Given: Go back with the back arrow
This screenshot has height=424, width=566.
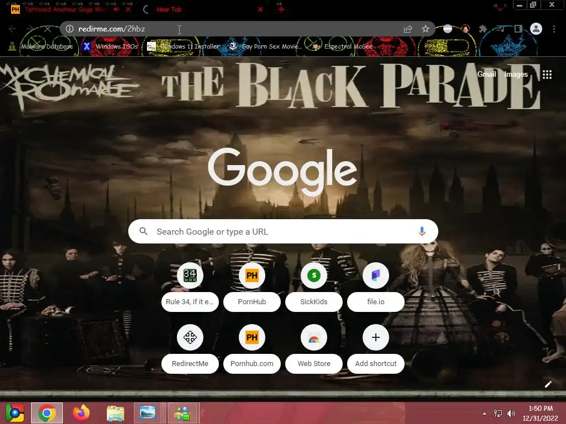Looking at the screenshot, I should click(12, 29).
